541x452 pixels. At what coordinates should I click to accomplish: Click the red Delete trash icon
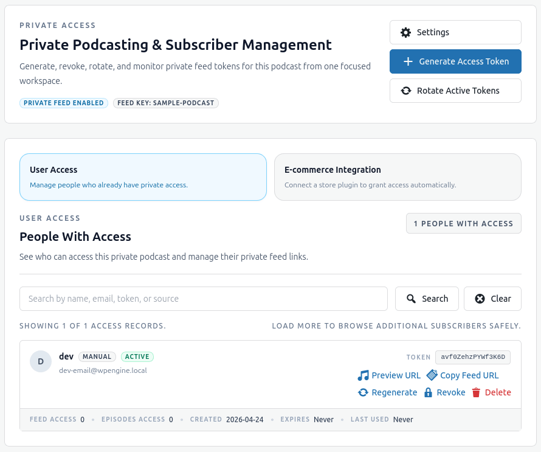click(477, 392)
